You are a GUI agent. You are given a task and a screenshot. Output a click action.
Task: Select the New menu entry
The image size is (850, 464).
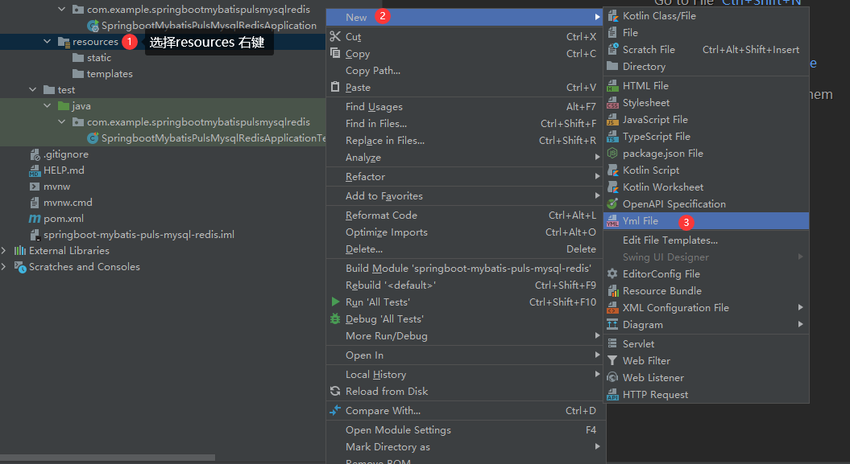coord(465,17)
